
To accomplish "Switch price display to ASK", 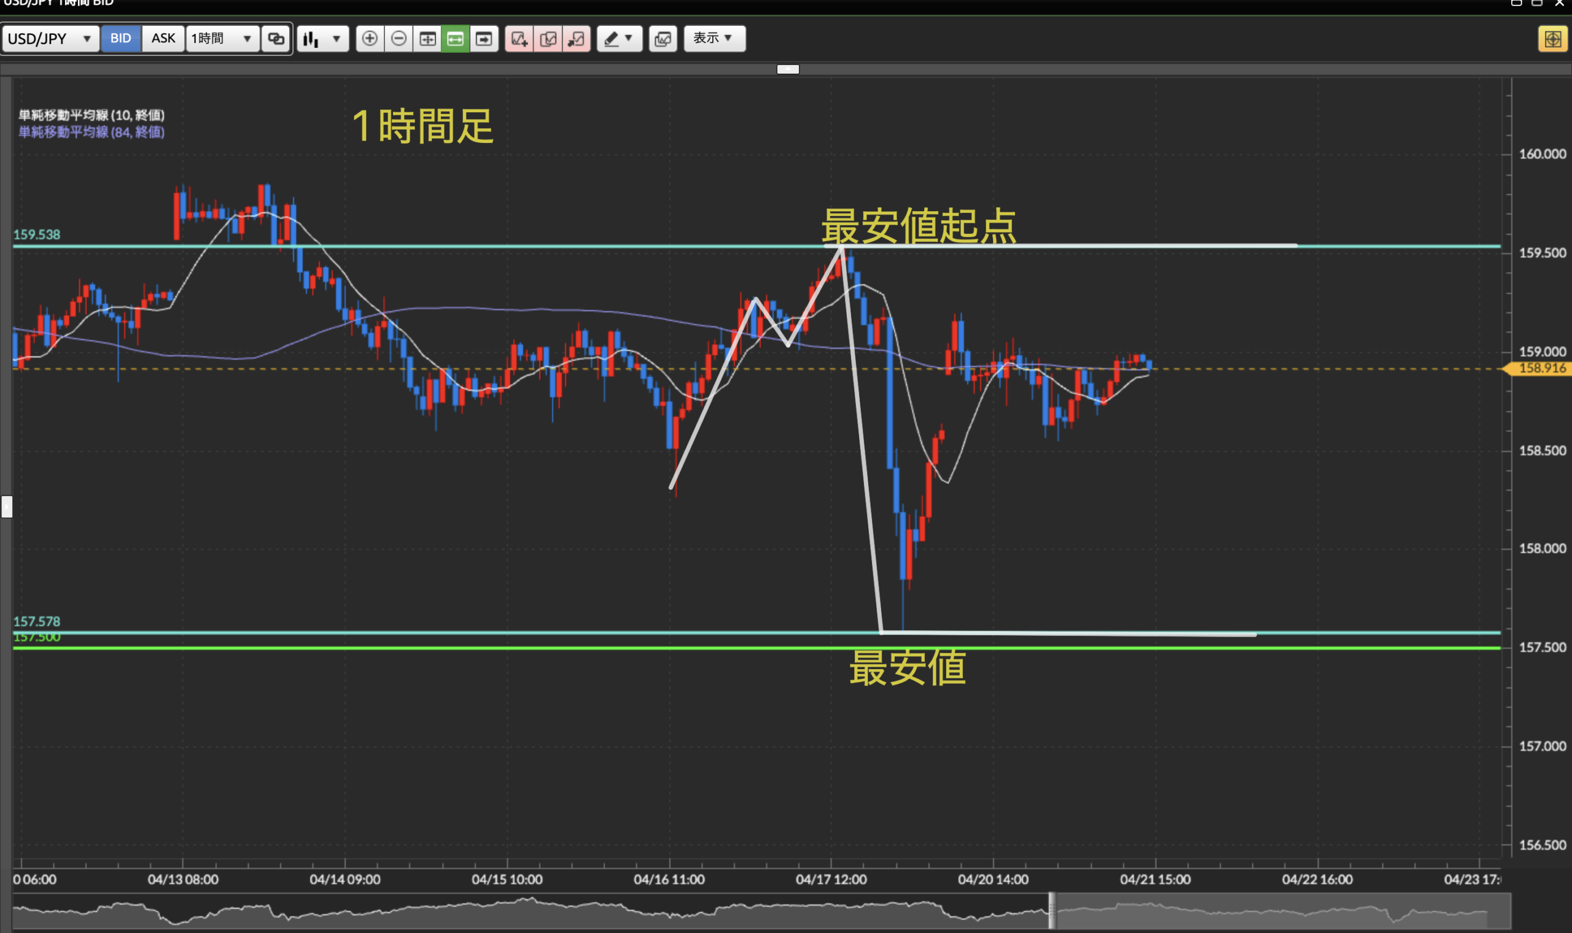I will (163, 38).
